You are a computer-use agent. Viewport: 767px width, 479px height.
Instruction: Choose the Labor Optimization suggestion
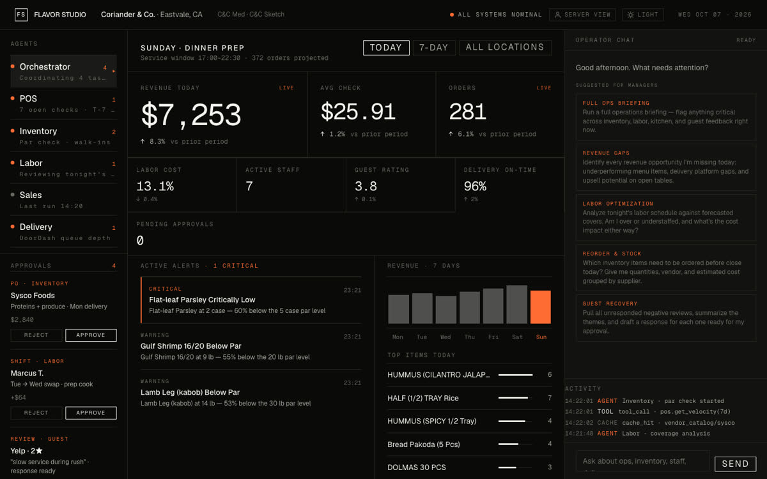click(x=666, y=217)
